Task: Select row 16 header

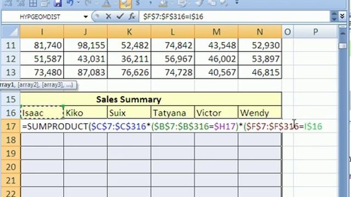Action: pyautogui.click(x=11, y=113)
